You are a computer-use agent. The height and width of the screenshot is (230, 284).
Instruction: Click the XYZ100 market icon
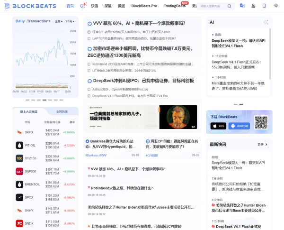tap(19, 158)
